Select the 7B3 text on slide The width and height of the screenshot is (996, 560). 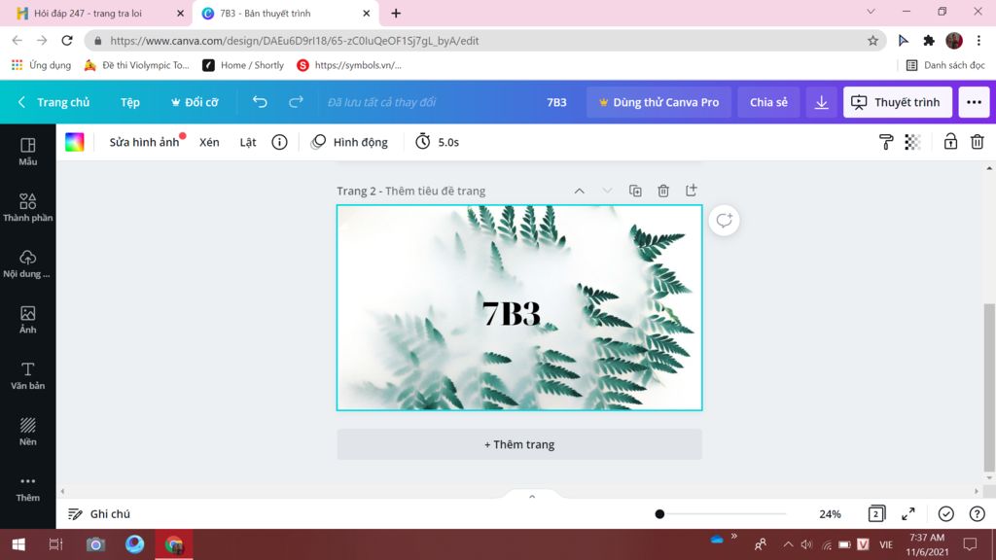[x=512, y=313]
